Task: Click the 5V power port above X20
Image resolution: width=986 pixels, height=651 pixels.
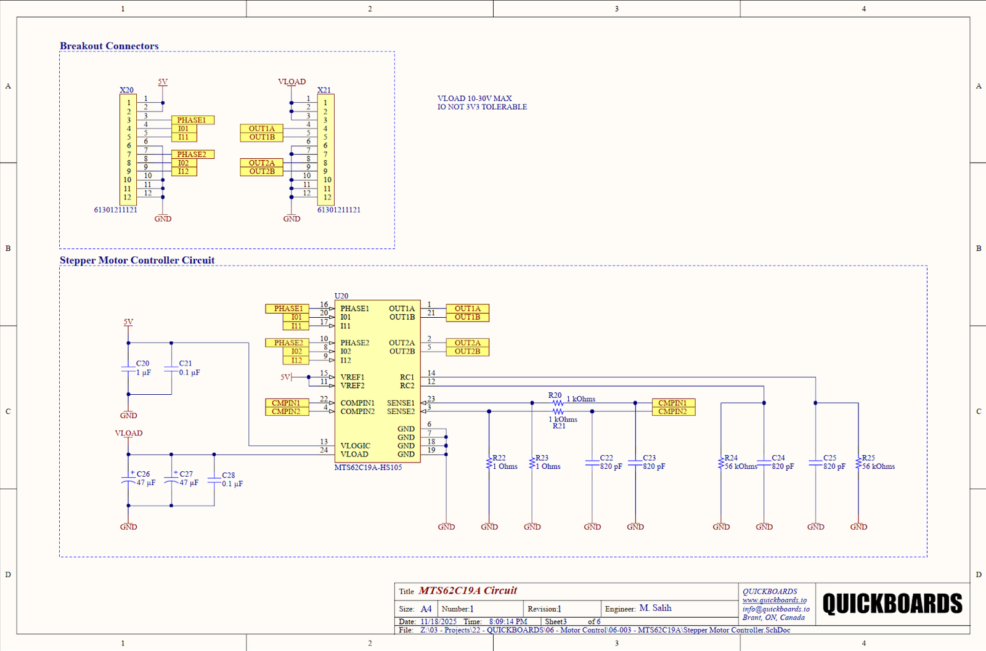Action: coord(163,82)
